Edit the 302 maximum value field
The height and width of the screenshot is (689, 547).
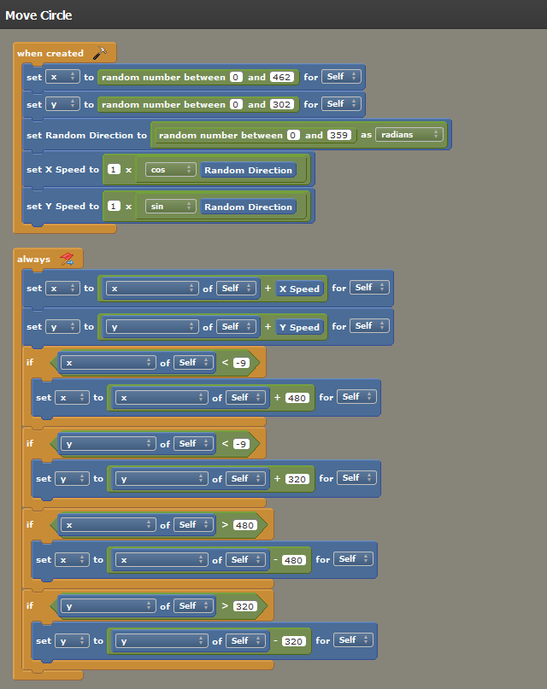tap(281, 104)
